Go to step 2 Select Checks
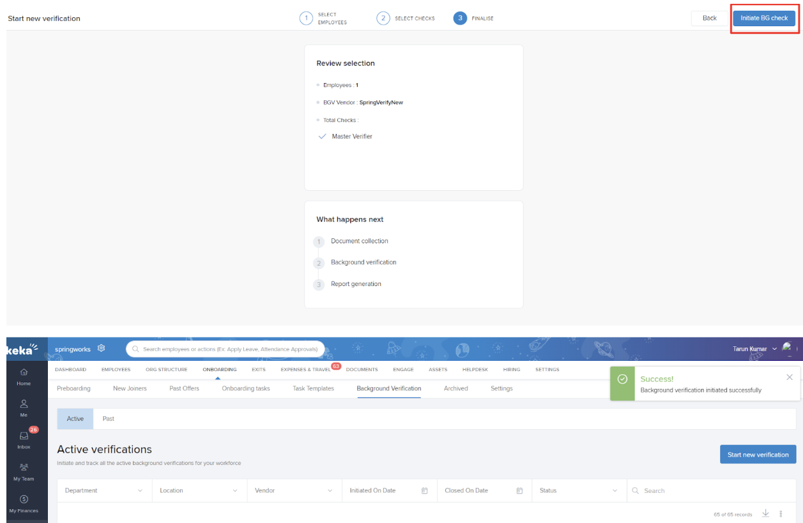803x523 pixels. [x=383, y=19]
